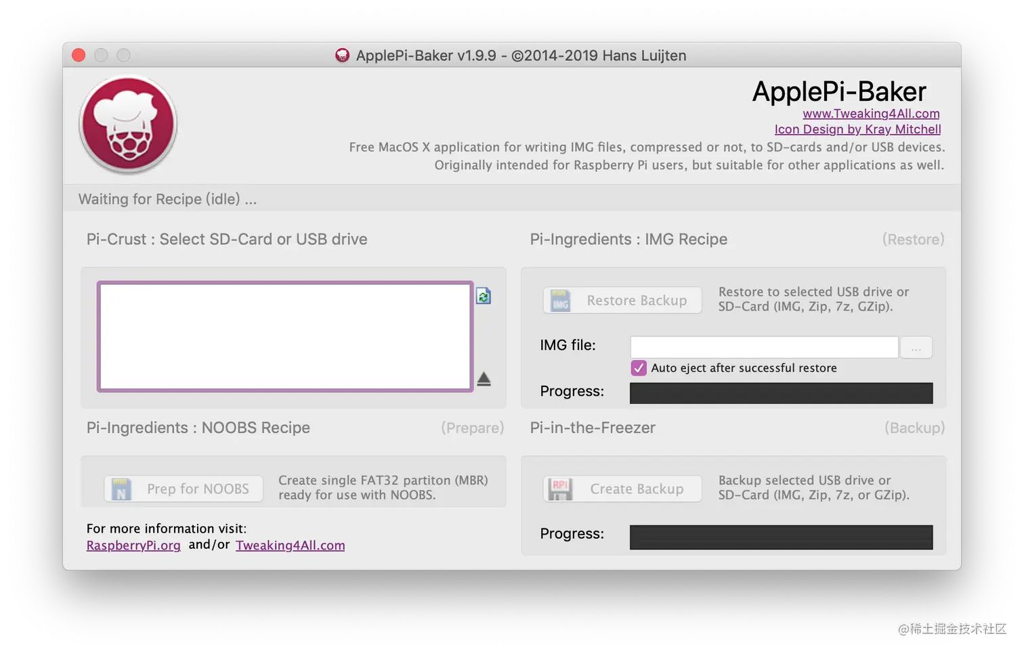Close the ApplePi-Baker window with the red button

point(79,55)
